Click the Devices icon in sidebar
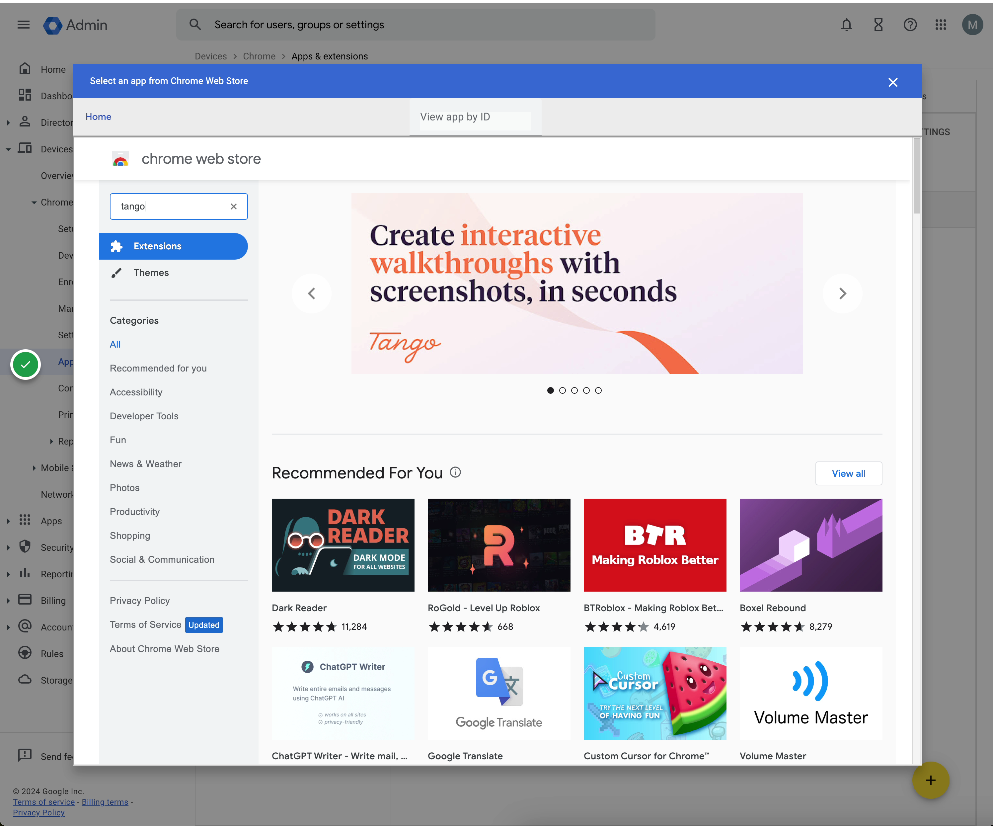Screen dimensions: 993x826 pos(25,148)
